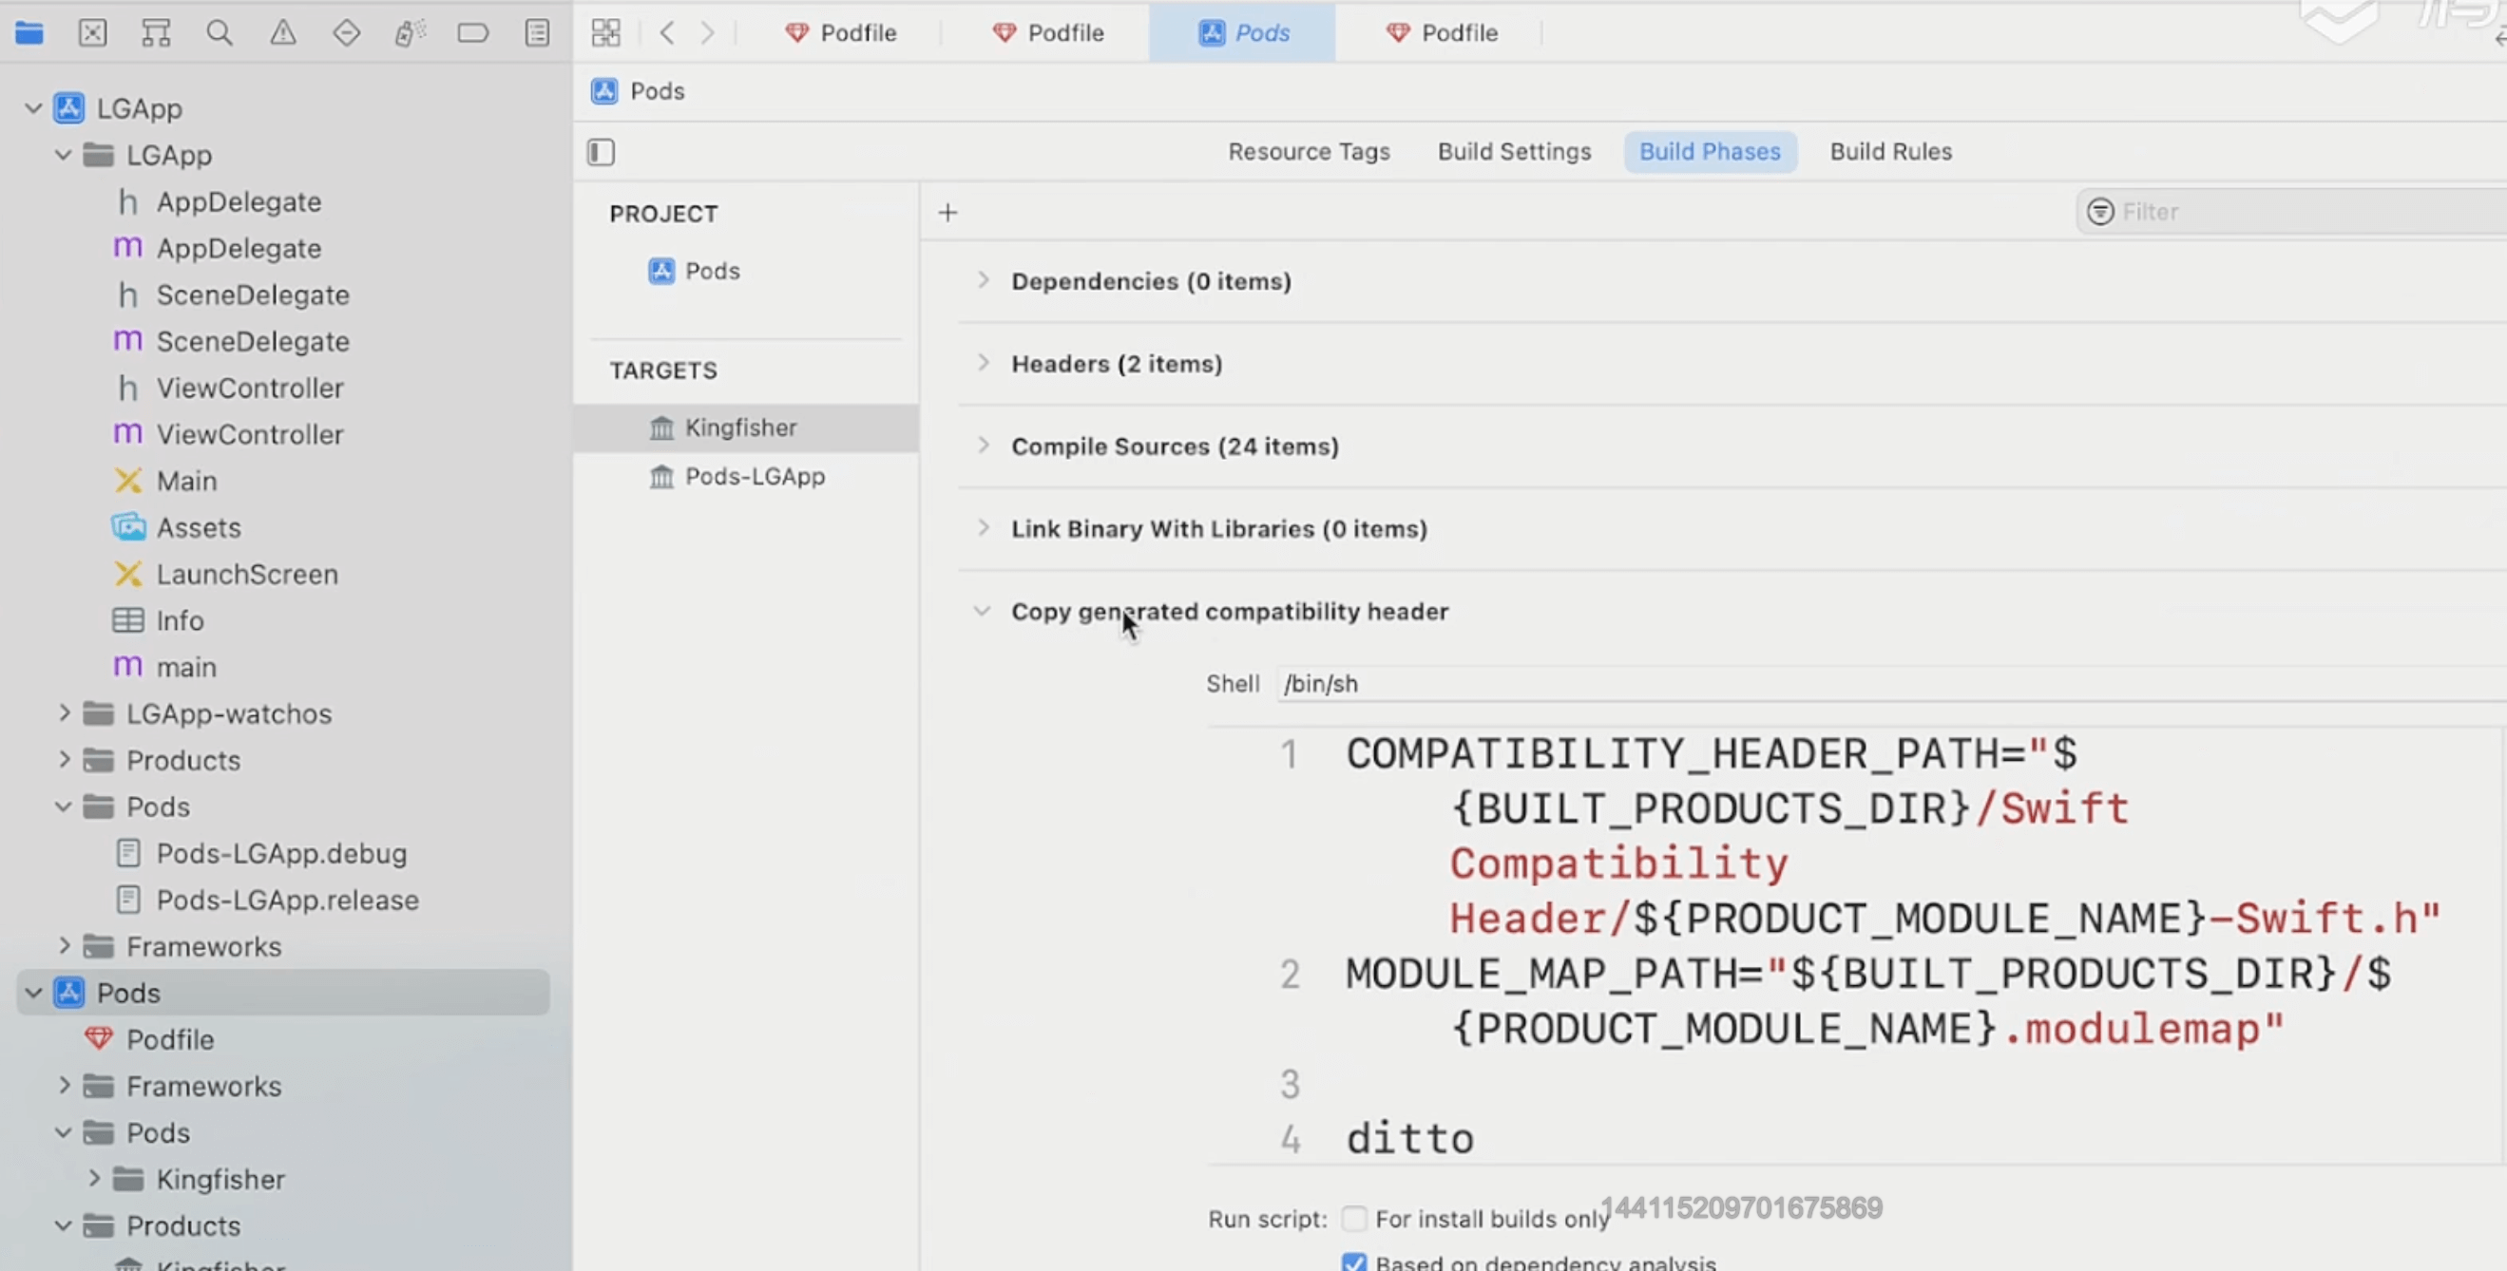Collapse Copy generated compatibility header phase
2507x1271 pixels.
(982, 611)
